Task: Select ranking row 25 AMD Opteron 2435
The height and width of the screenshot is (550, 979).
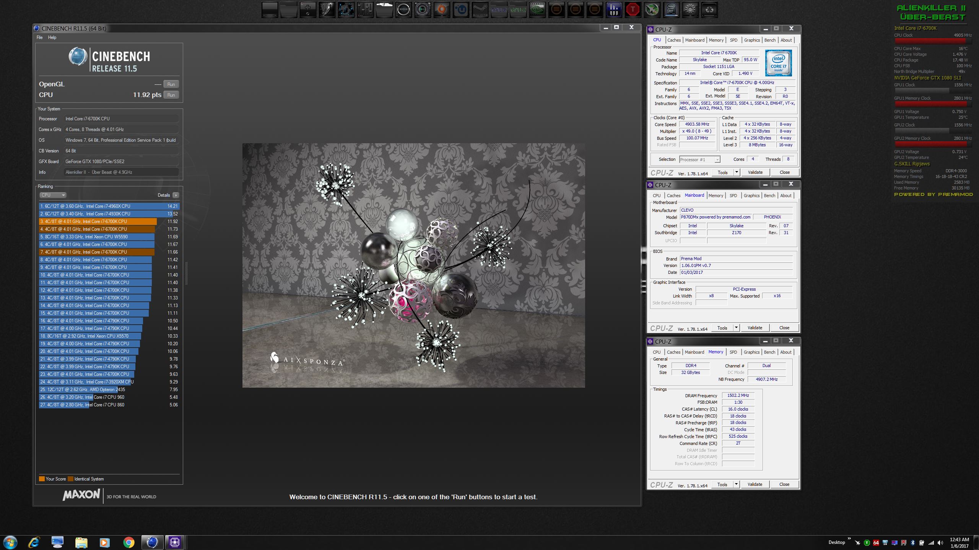Action: [x=109, y=390]
